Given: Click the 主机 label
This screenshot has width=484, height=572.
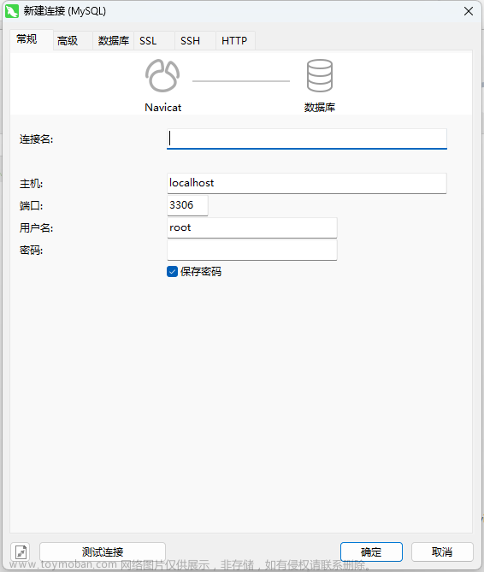Looking at the screenshot, I should 31,184.
